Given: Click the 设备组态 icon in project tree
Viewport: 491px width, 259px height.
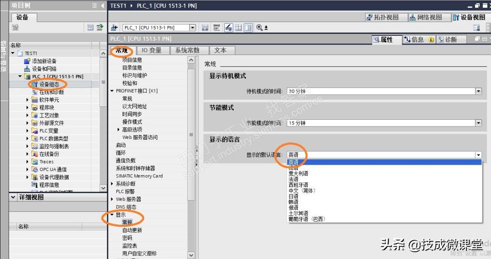Looking at the screenshot, I should [35, 84].
